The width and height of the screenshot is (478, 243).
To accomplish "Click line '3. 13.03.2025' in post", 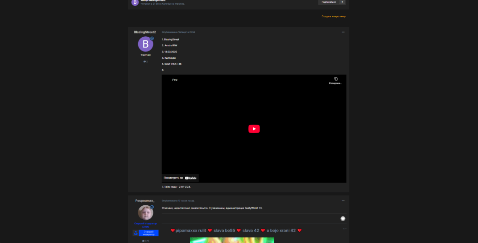I will tap(170, 52).
